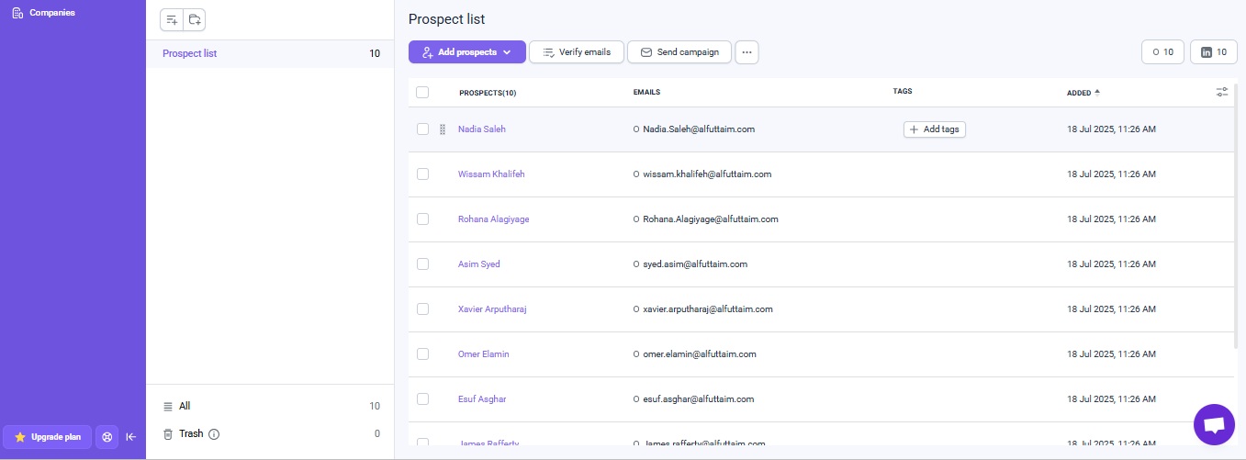Open the help lifebuoy icon
The width and height of the screenshot is (1246, 460).
tap(107, 437)
